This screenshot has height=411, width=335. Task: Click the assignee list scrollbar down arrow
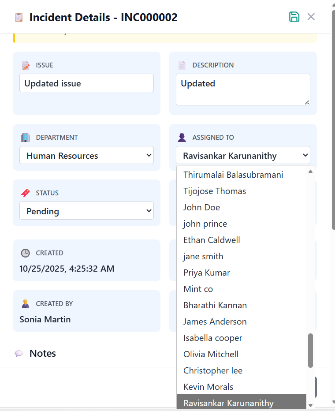[310, 405]
